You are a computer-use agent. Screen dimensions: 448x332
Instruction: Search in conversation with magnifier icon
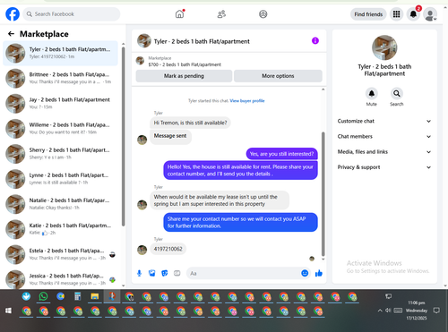pyautogui.click(x=397, y=93)
